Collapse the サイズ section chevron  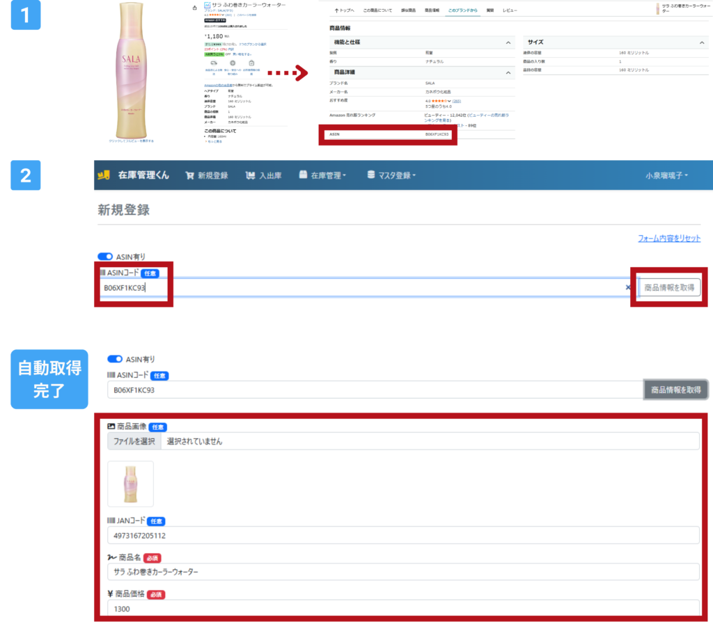click(x=703, y=43)
